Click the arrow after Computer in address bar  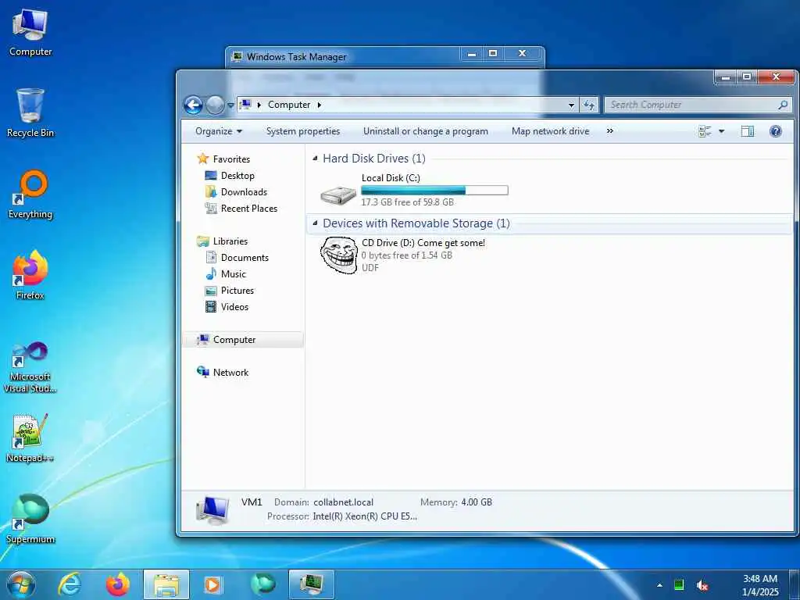coord(320,105)
